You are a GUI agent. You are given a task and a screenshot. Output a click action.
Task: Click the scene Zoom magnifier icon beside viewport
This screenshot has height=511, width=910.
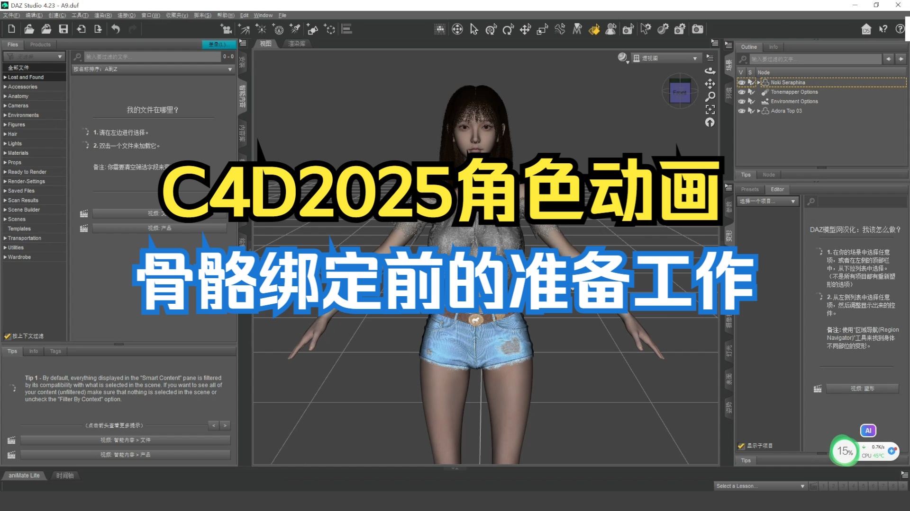coord(710,96)
